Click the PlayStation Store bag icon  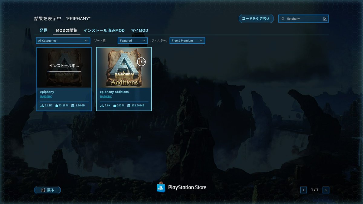click(161, 187)
